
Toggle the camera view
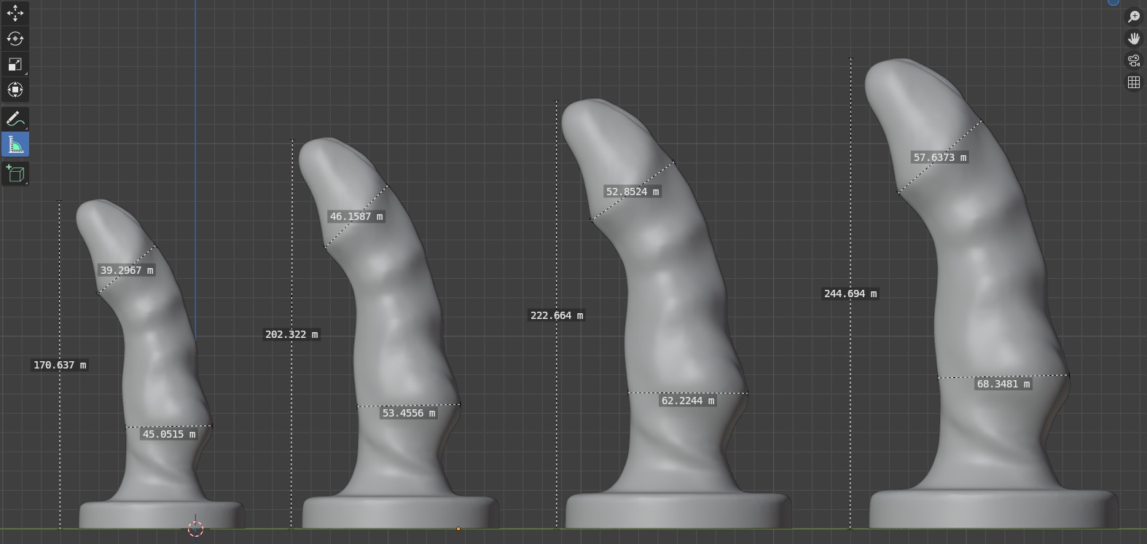pyautogui.click(x=1133, y=60)
